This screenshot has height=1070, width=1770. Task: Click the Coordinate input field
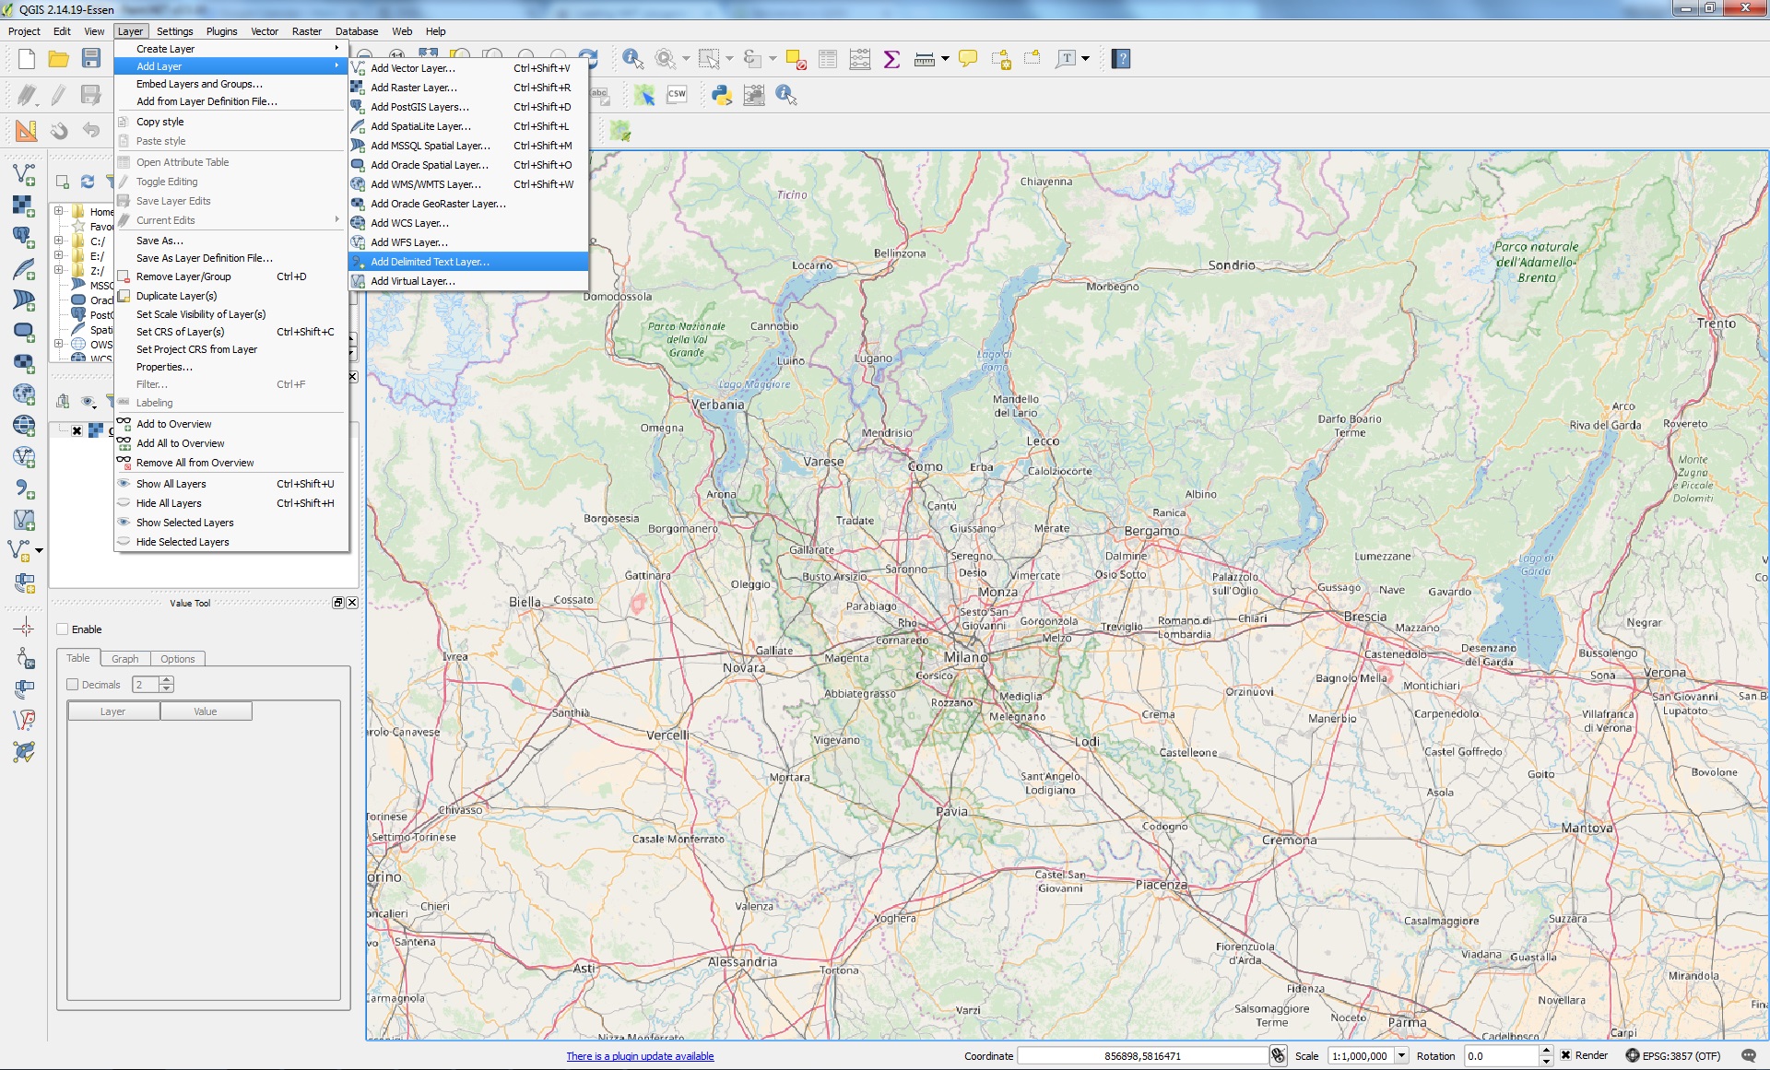tap(1142, 1056)
